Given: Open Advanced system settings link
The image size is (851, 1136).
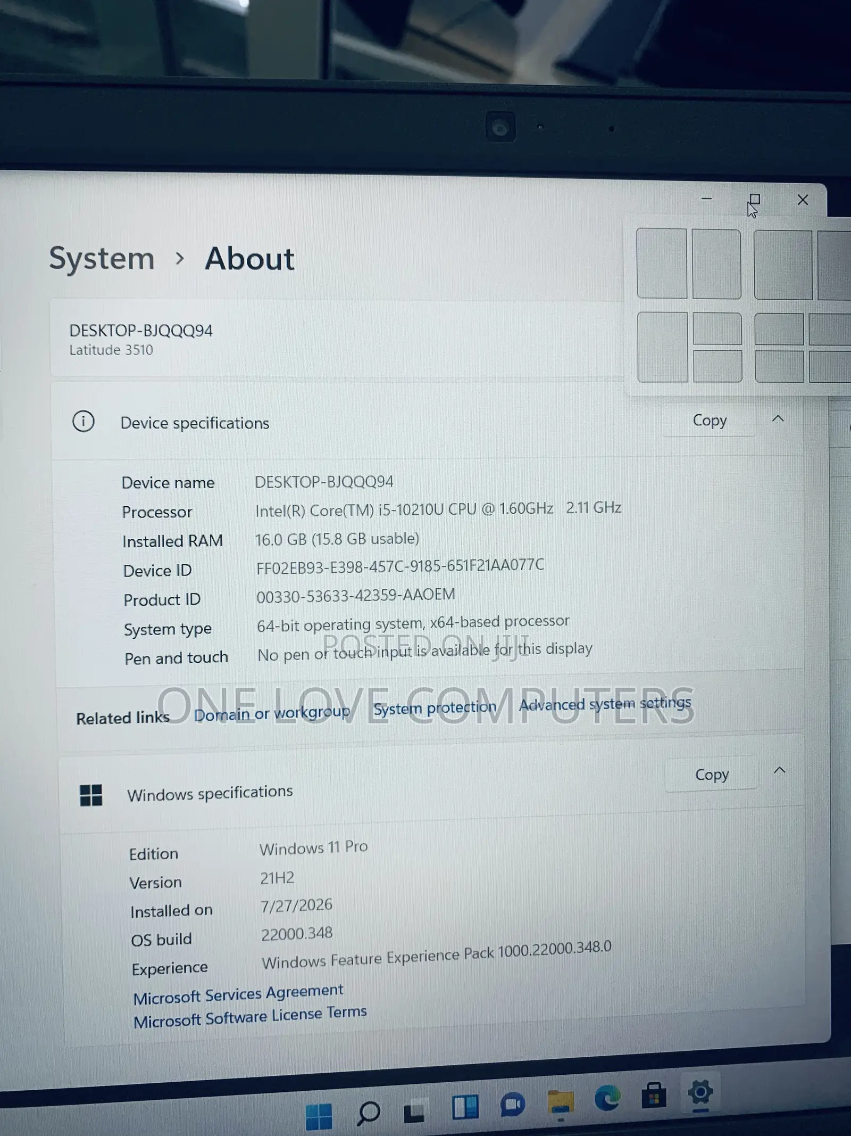Looking at the screenshot, I should click(x=605, y=704).
